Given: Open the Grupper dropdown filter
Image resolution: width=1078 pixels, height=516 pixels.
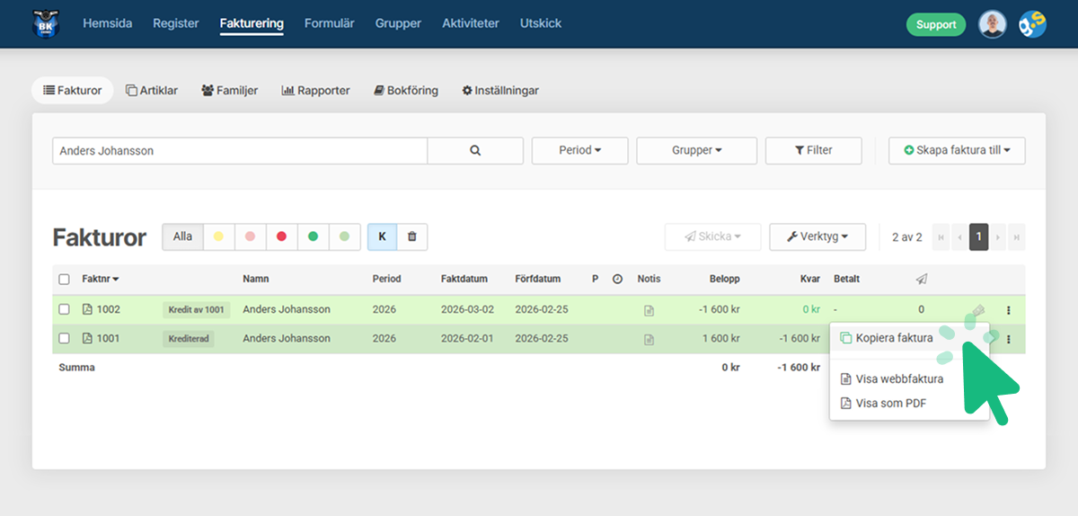Looking at the screenshot, I should point(696,151).
